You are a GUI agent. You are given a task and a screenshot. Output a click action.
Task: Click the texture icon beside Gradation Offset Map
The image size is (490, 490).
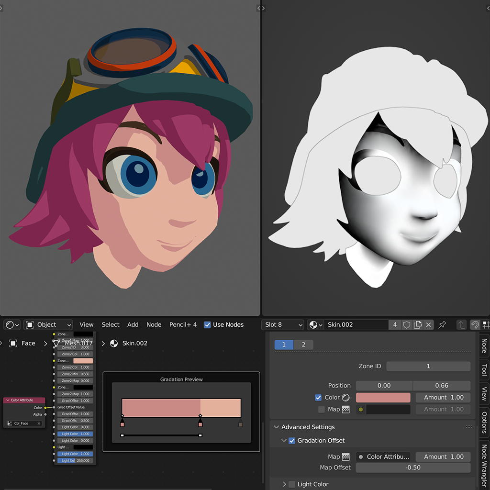tap(345, 457)
